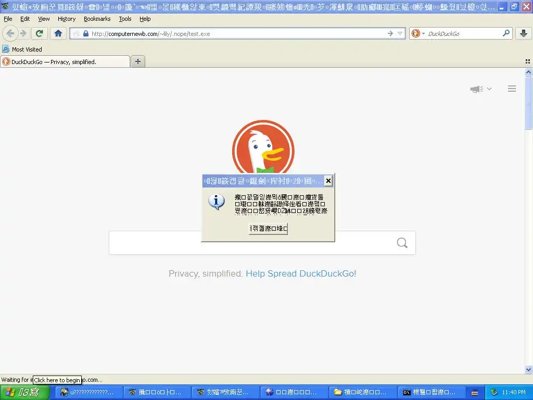
Task: Click the padlock icon in address bar
Action: 86,34
